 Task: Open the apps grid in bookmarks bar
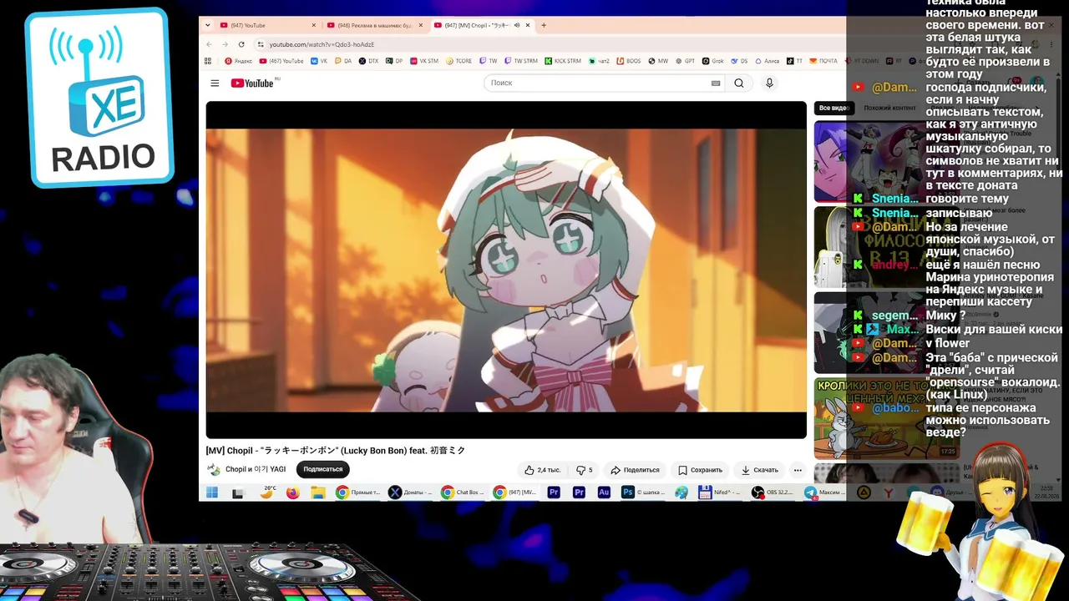(x=209, y=61)
